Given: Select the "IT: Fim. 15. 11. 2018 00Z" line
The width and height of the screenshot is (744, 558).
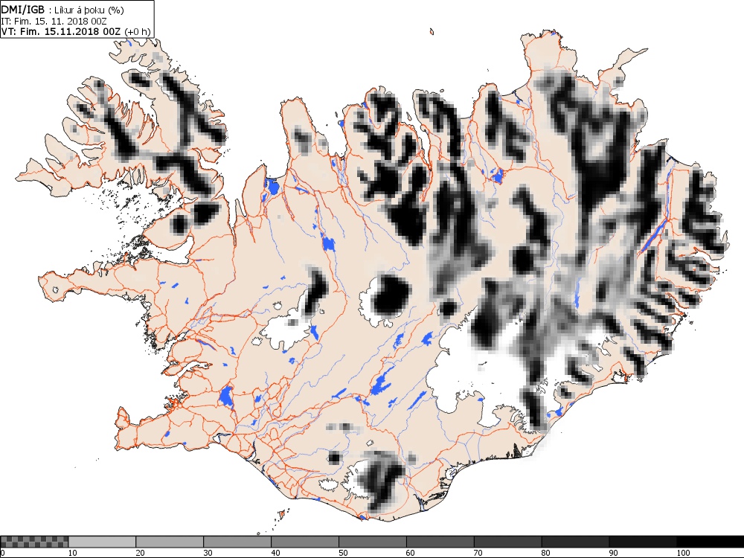Looking at the screenshot, I should (x=54, y=22).
